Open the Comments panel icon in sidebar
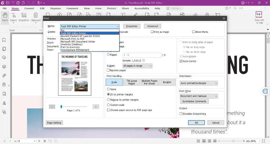This screenshot has width=270, height=144. point(4,58)
